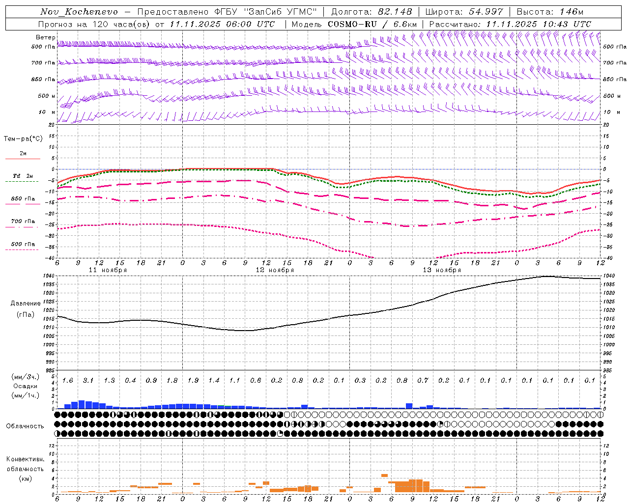Image resolution: width=629 pixels, height=503 pixels.
Task: Click the Конвективн. label
Action: pos(25,459)
